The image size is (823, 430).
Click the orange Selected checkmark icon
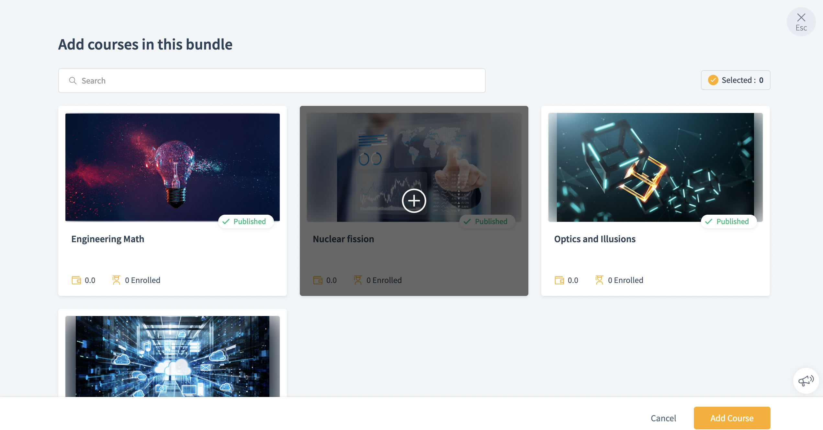click(713, 80)
